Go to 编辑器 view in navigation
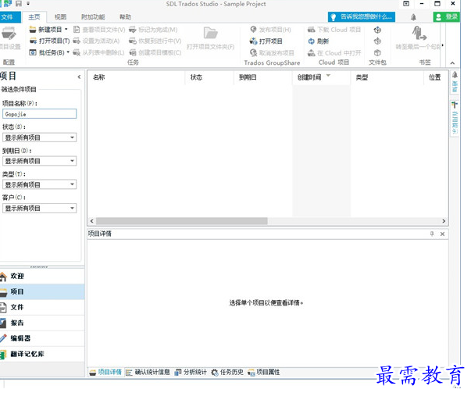471x400 pixels. (x=42, y=338)
